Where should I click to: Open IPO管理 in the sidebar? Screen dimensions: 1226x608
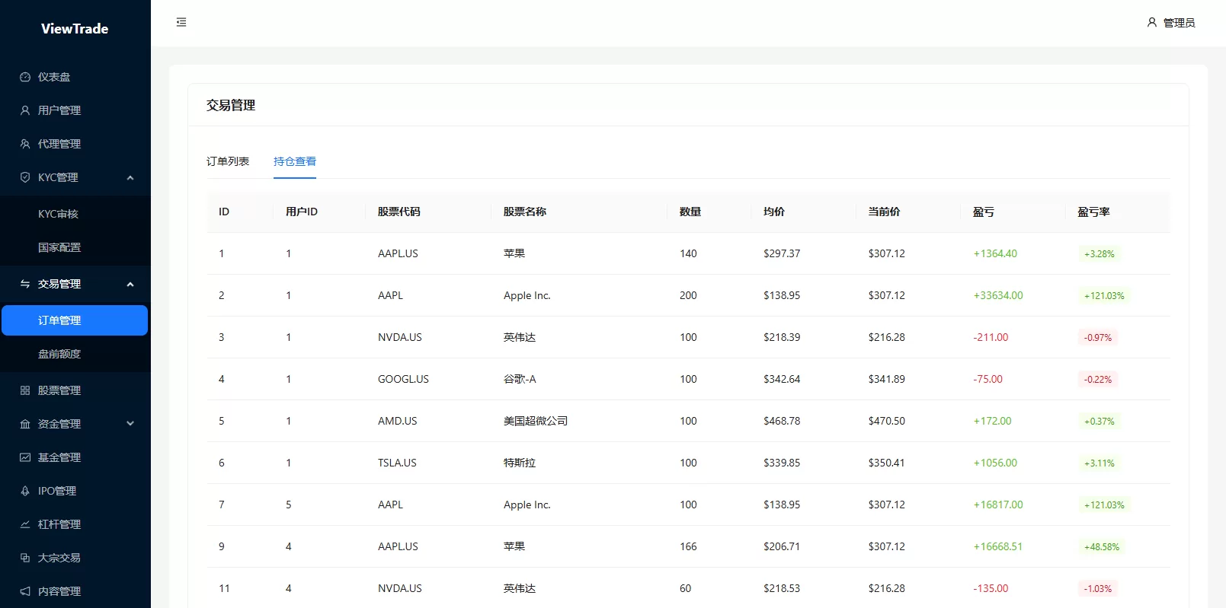[75, 491]
